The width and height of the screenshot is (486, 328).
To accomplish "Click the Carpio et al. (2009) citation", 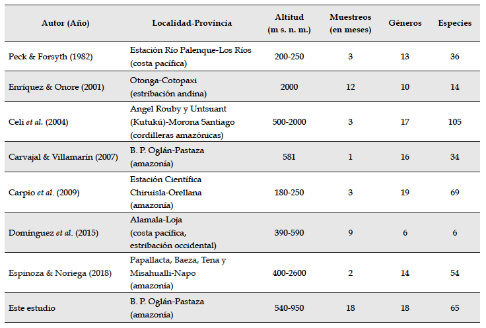I will click(42, 193).
